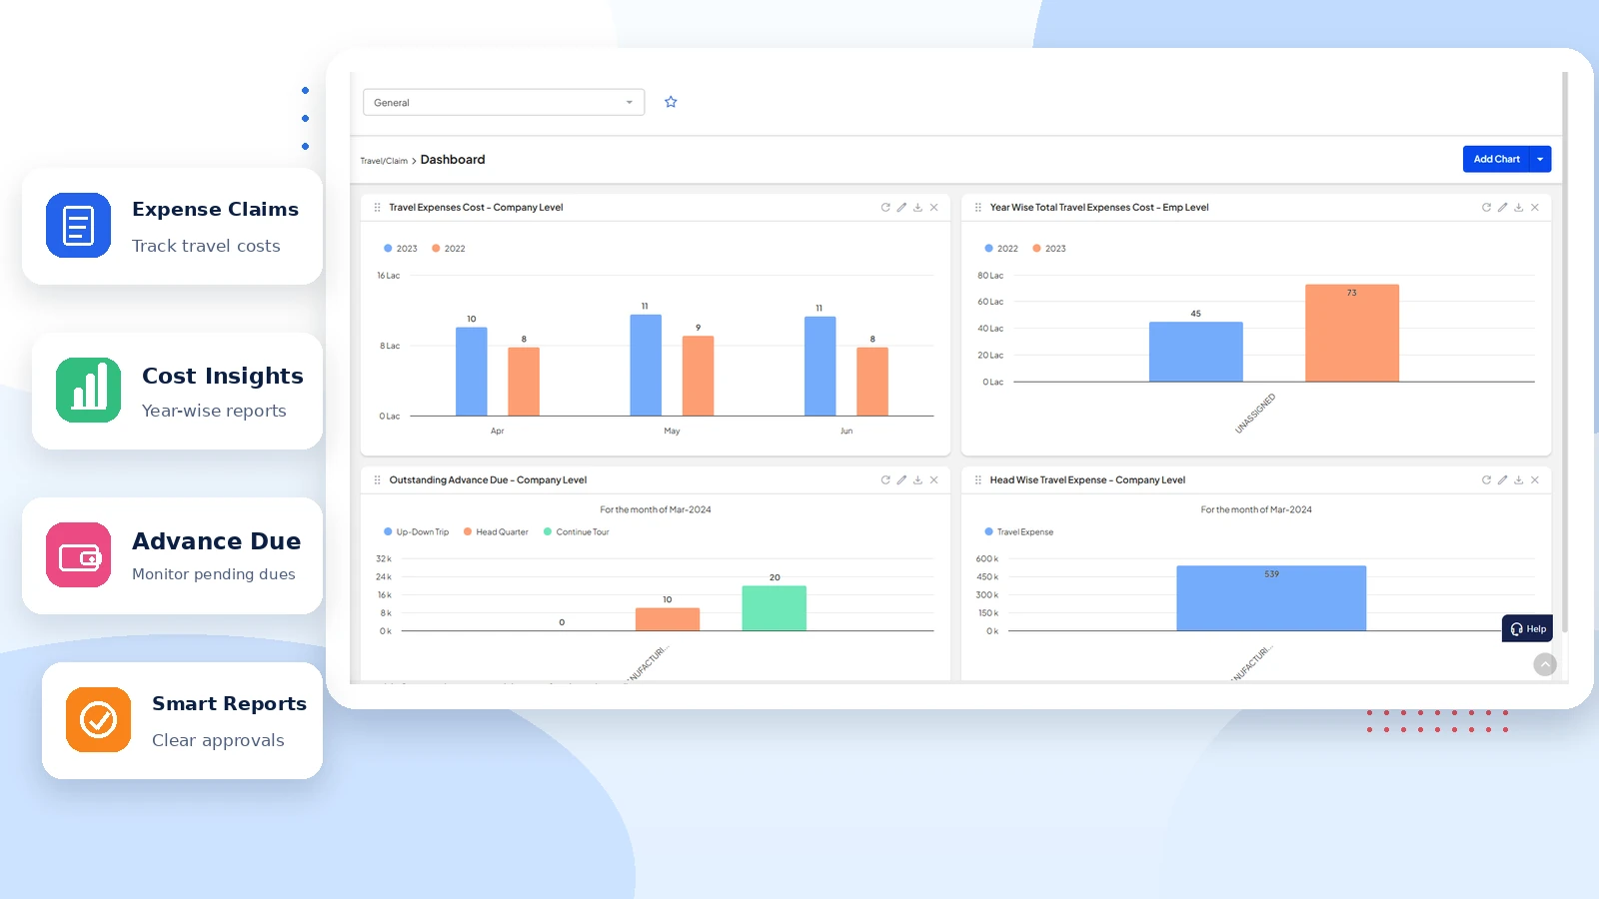Open the Help widget
Image resolution: width=1599 pixels, height=899 pixels.
coord(1527,628)
